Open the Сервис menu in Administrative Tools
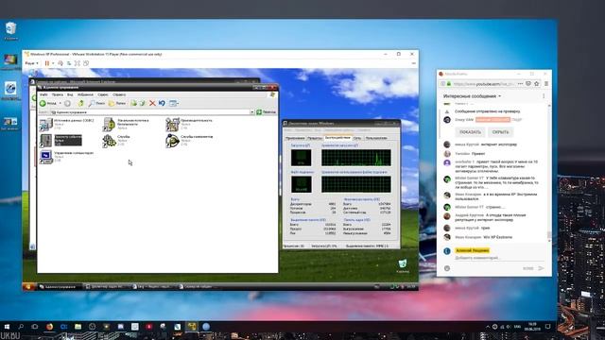This screenshot has width=605, height=340. tap(103, 94)
